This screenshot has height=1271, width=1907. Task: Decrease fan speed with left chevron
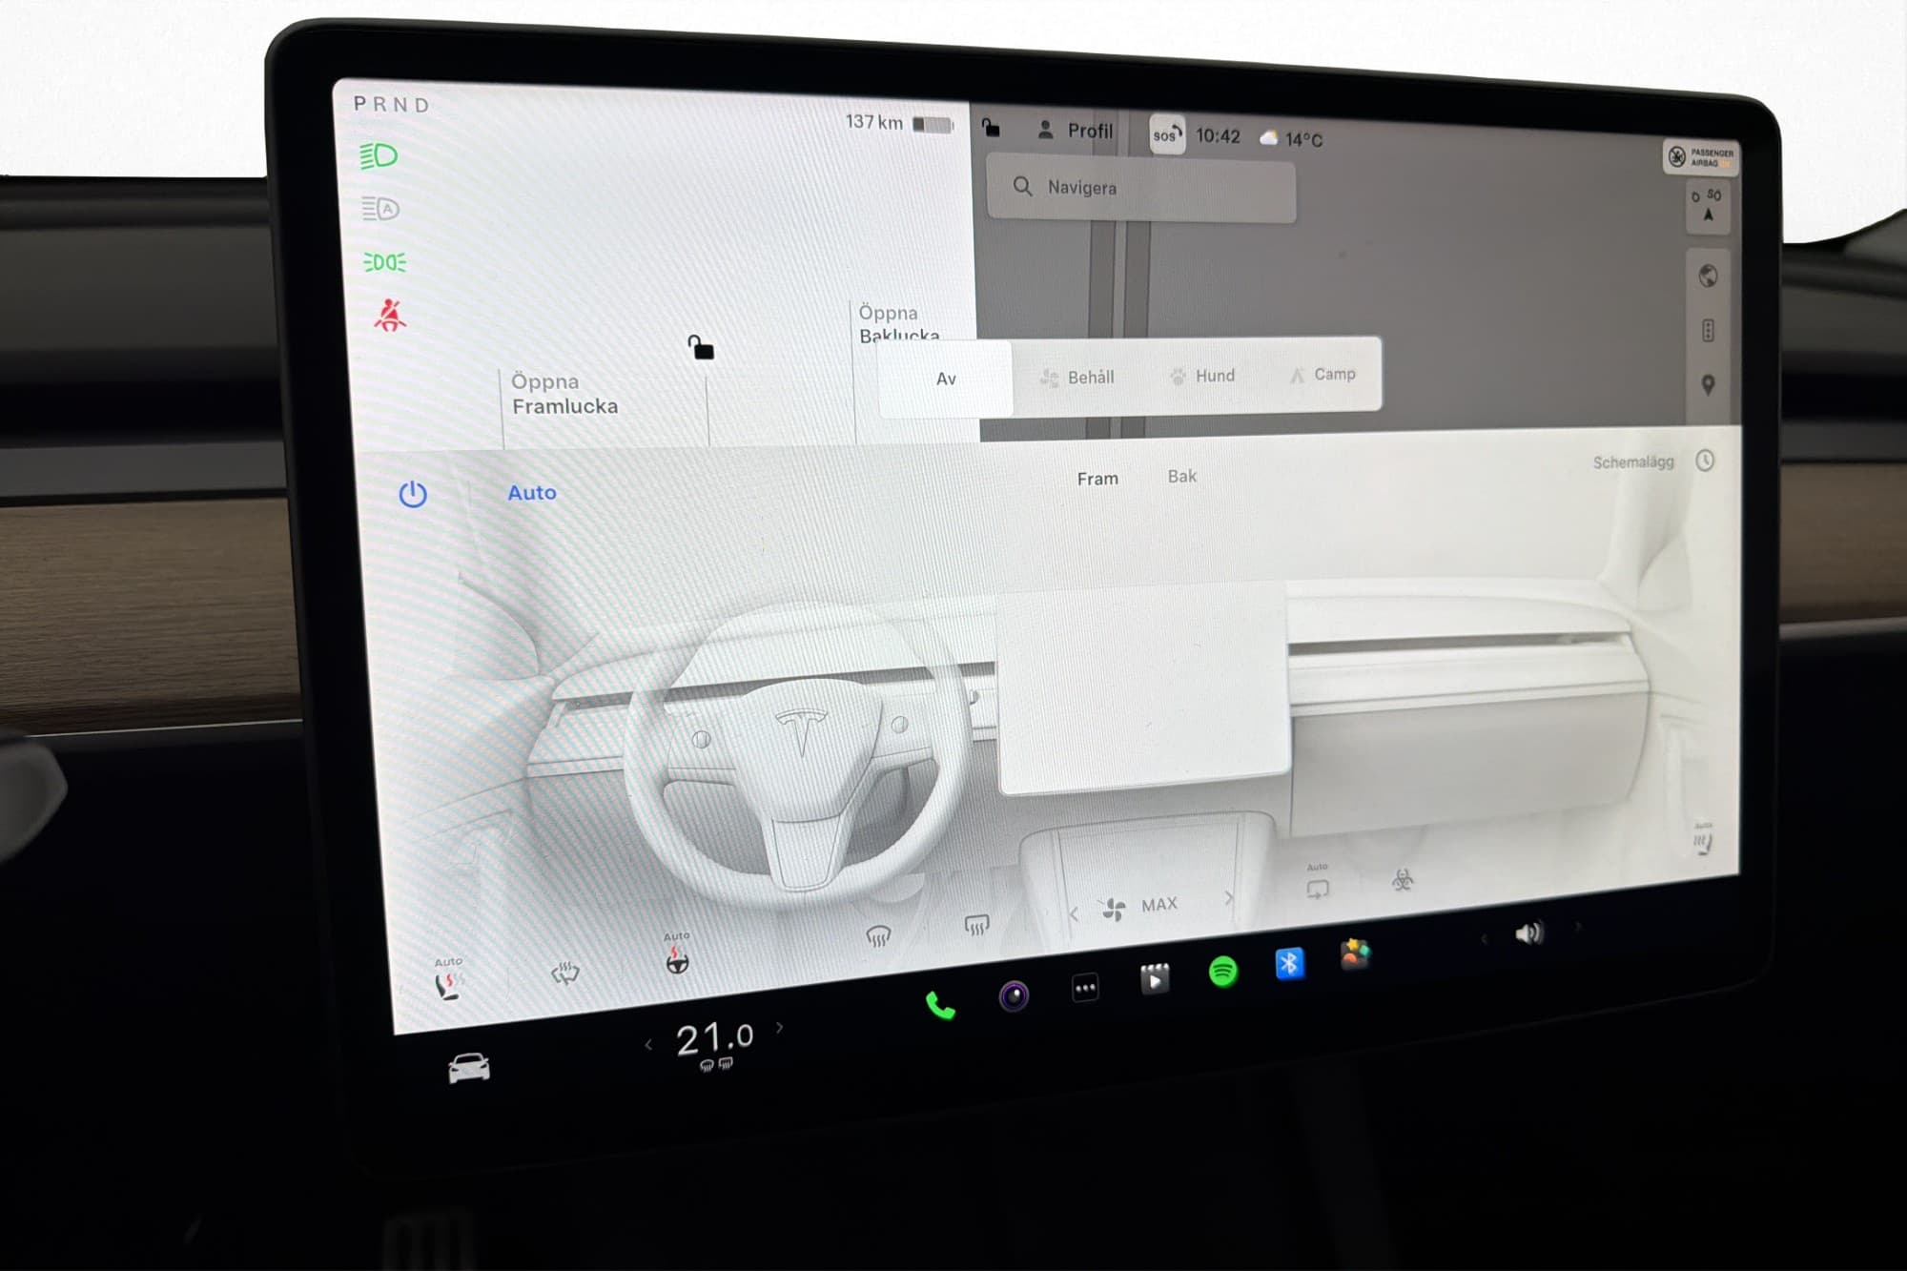1074,913
